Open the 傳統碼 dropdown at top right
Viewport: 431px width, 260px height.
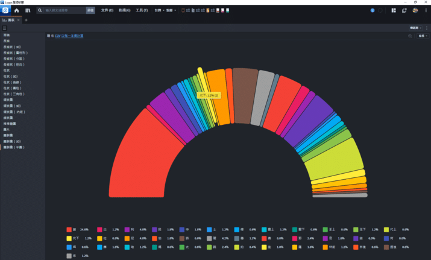(416, 28)
